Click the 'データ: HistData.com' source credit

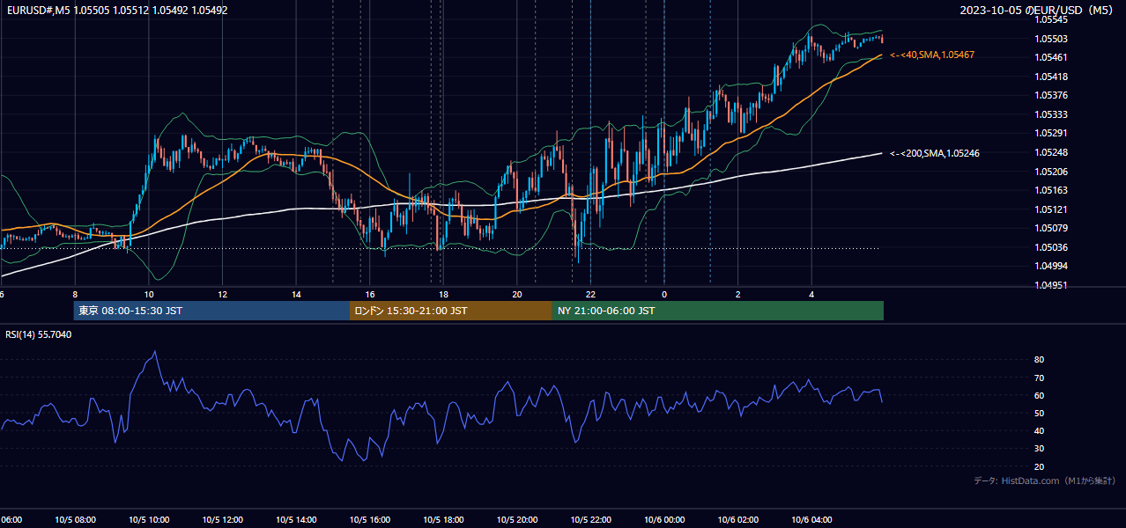click(1045, 480)
